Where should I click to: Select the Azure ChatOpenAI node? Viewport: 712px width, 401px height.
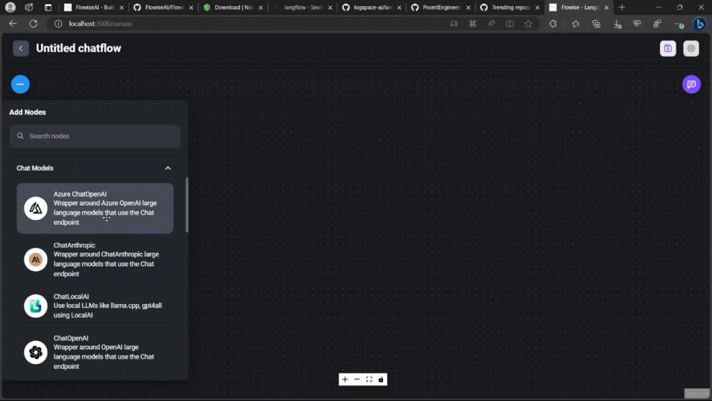[x=95, y=208]
